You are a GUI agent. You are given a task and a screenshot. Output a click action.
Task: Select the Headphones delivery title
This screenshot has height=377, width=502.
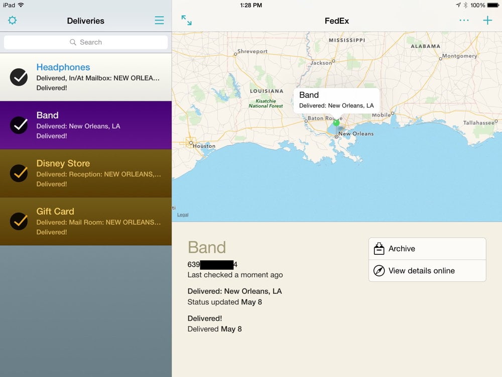63,67
